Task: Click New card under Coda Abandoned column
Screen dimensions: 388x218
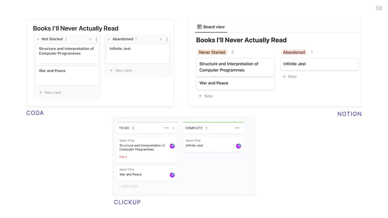Action: click(x=121, y=70)
